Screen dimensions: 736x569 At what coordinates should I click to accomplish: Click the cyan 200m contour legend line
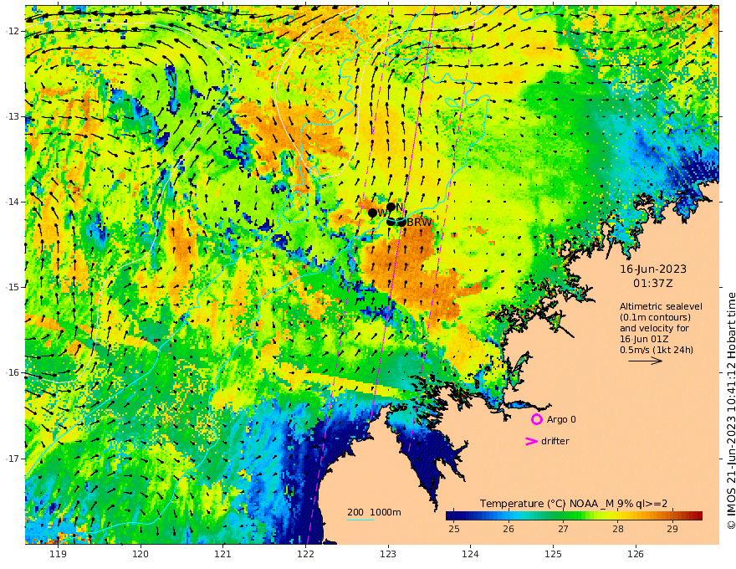pos(360,520)
